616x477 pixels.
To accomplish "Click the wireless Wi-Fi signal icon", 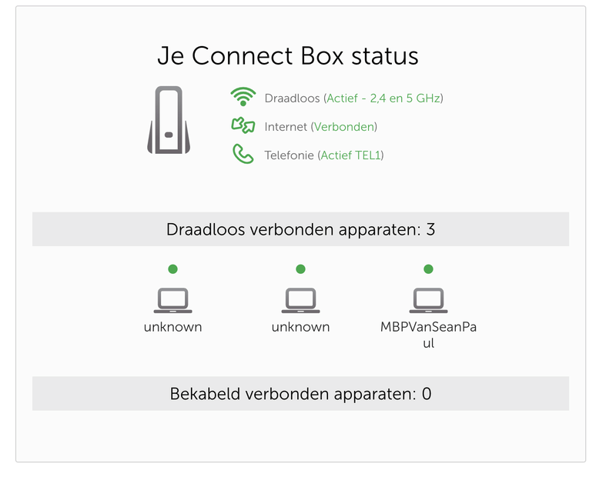I will click(243, 98).
